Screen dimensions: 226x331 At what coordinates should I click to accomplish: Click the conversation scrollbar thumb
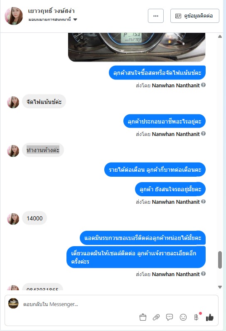point(220,259)
